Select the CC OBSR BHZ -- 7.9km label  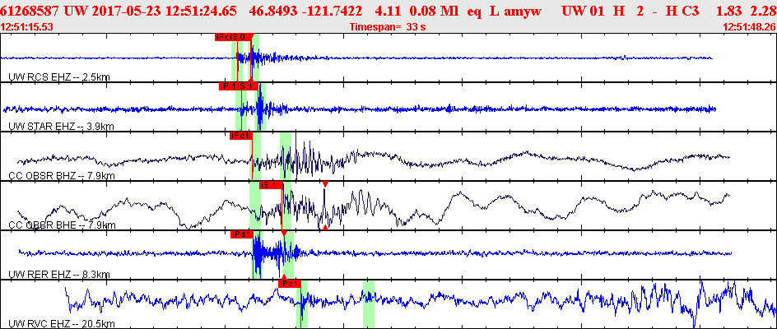[63, 176]
